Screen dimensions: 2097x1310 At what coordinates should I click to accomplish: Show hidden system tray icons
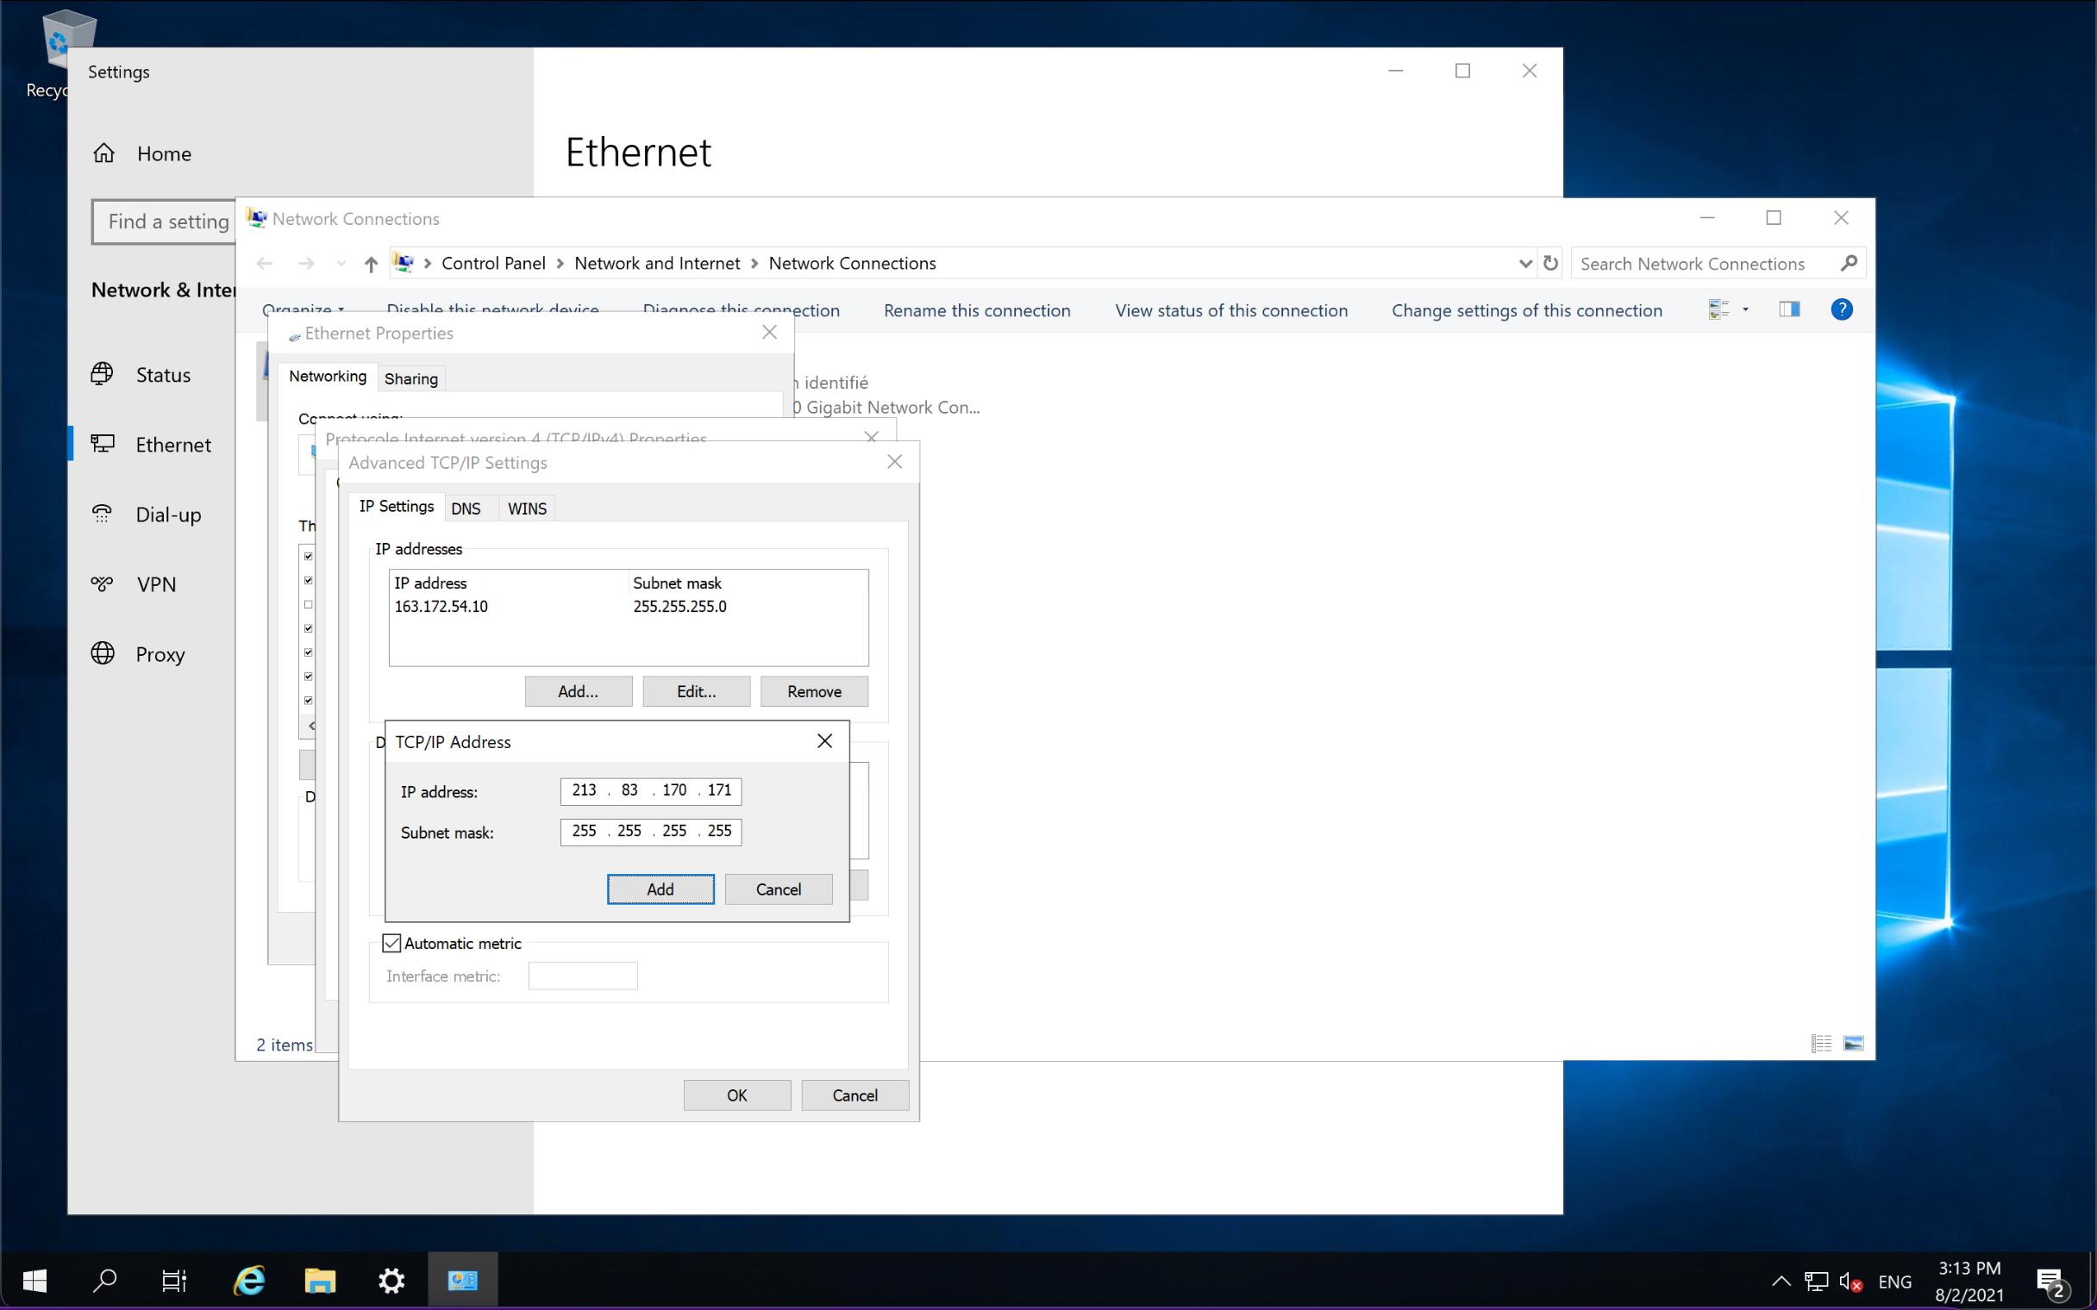[1781, 1281]
